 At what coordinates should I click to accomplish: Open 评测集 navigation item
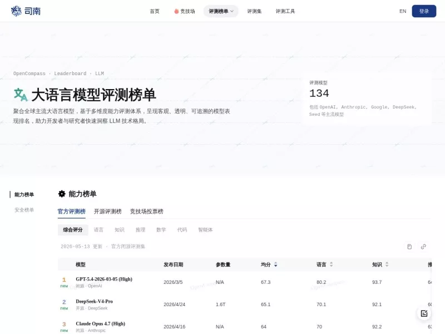(x=254, y=11)
